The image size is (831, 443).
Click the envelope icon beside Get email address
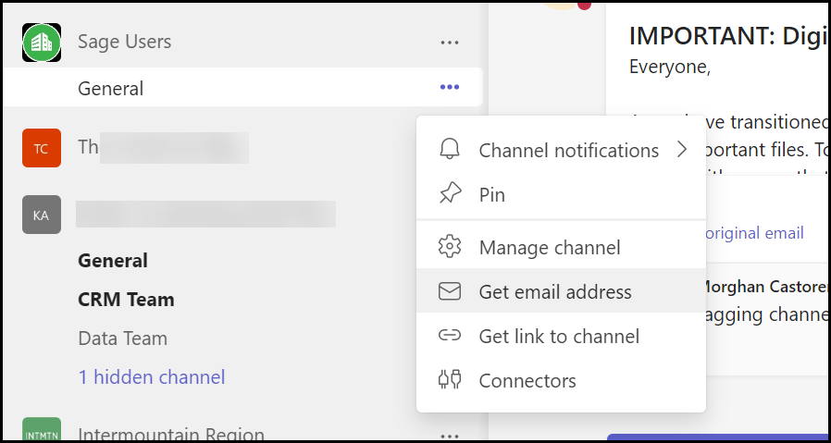[x=450, y=291]
